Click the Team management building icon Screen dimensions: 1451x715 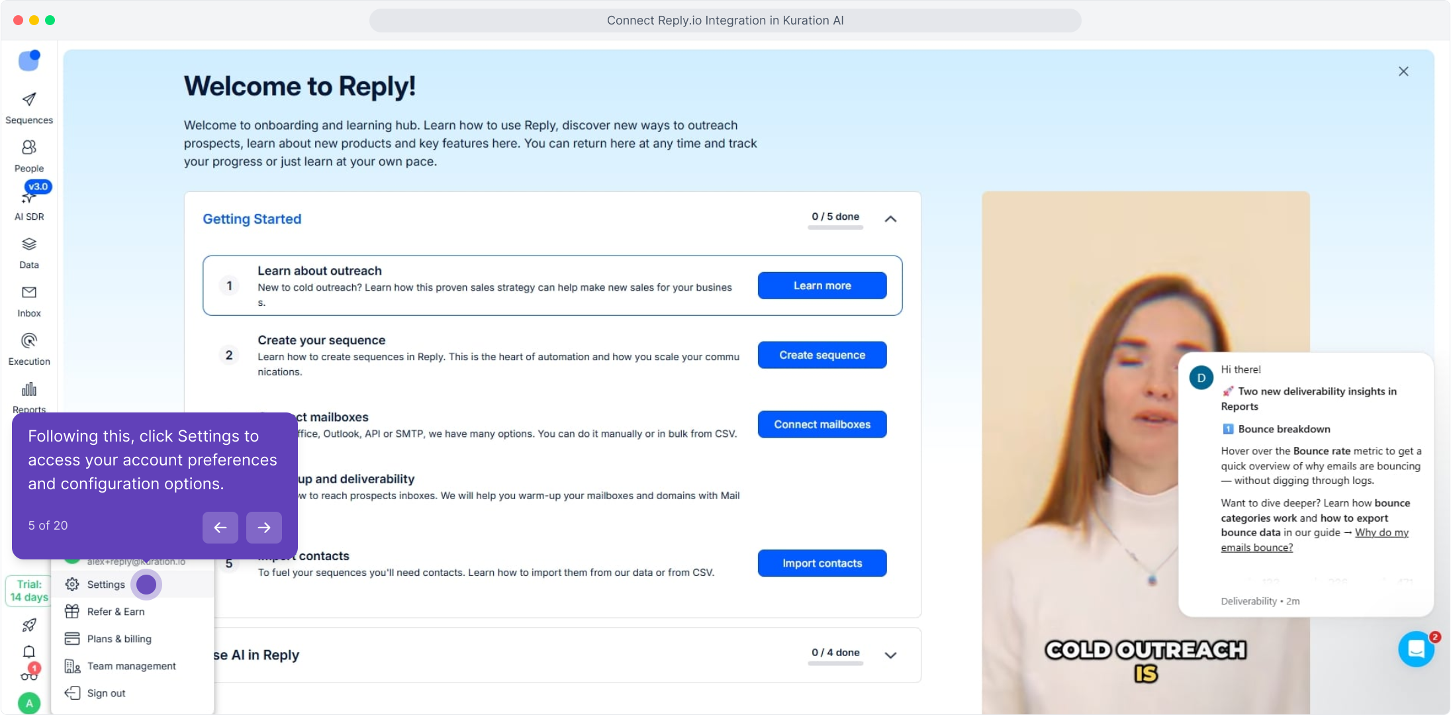click(72, 666)
